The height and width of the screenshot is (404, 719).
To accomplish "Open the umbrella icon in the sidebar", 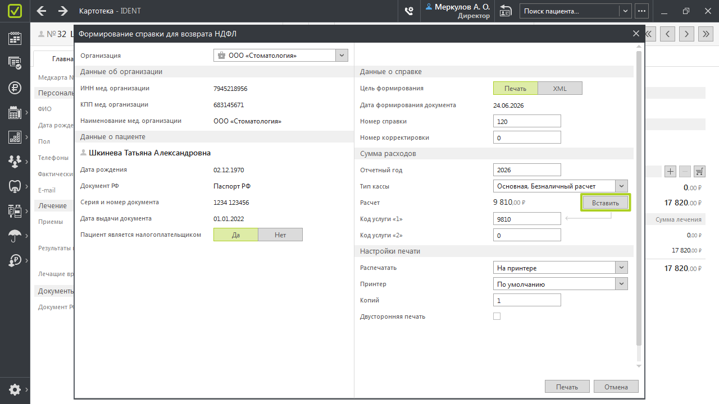I will click(15, 236).
